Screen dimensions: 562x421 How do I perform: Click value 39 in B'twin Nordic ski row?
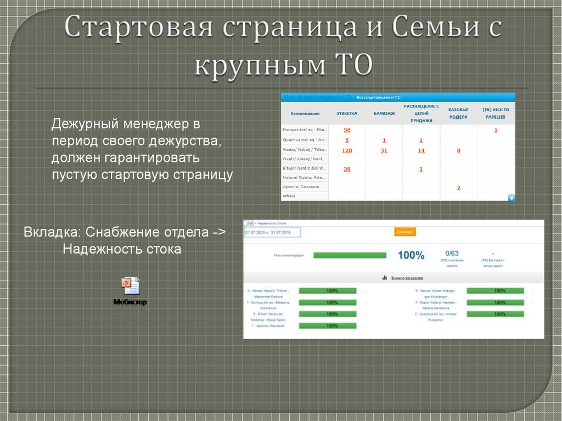pos(347,169)
